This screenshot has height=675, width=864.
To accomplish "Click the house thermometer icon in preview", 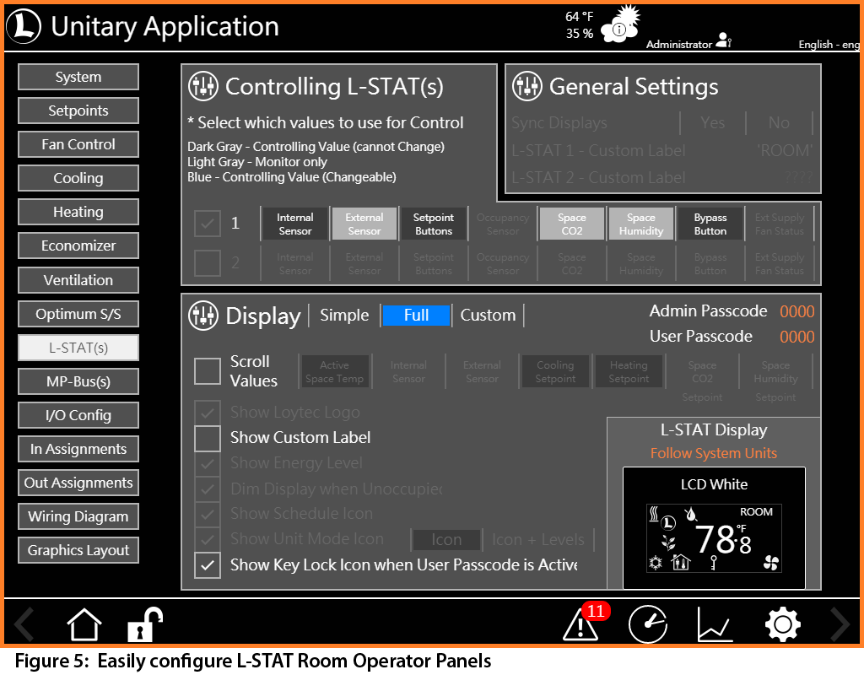I will pos(681,562).
